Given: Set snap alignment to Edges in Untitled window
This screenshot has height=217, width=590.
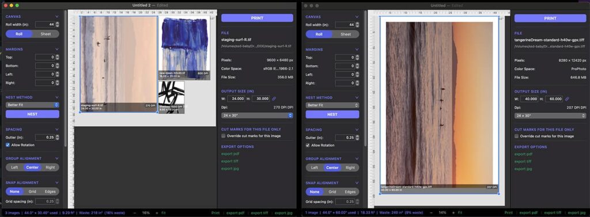Looking at the screenshot, I should point(350,192).
